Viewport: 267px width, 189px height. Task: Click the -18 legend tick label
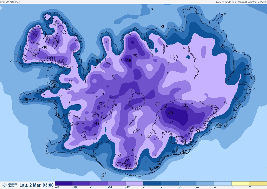(x=74, y=187)
